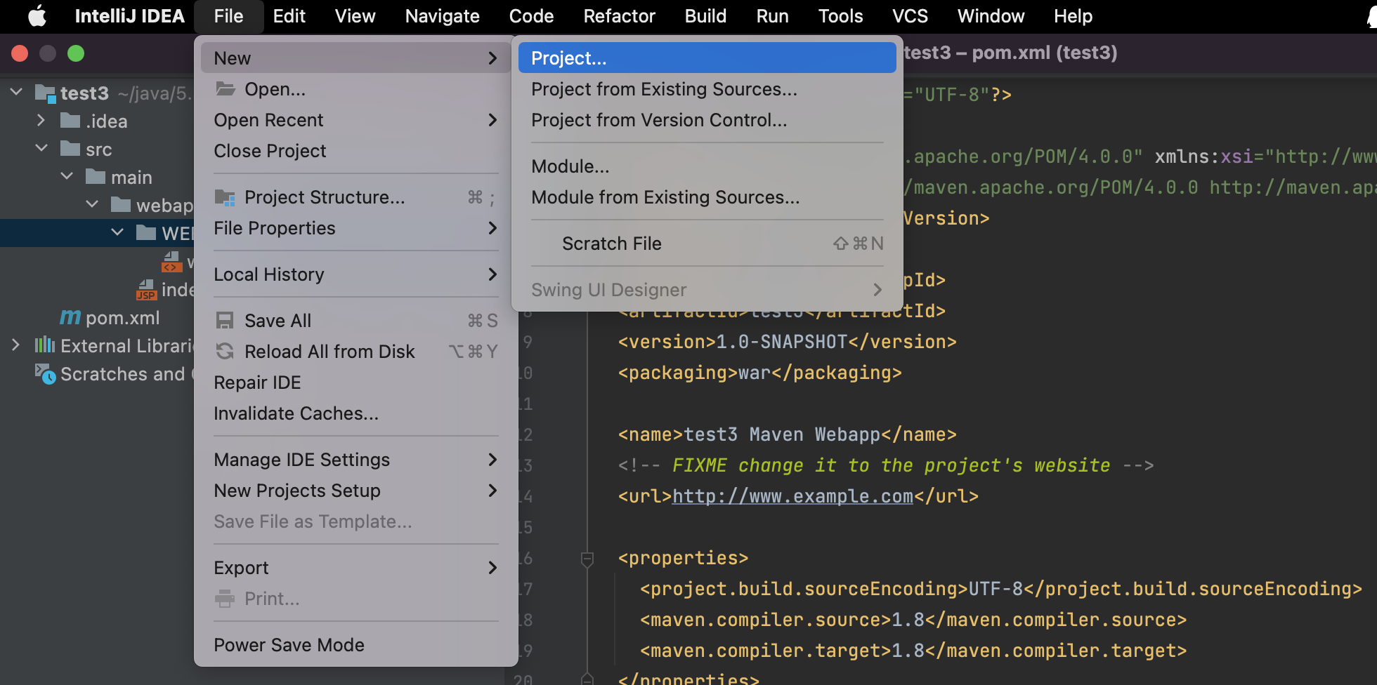Collapse the webapp folder

tap(92, 205)
